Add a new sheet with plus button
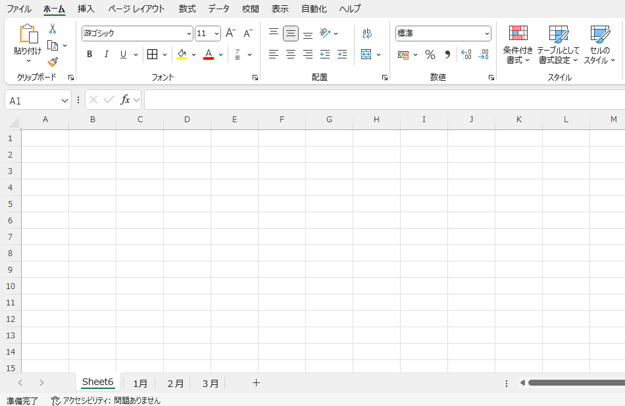Screen dimensions: 625x406 (256, 383)
